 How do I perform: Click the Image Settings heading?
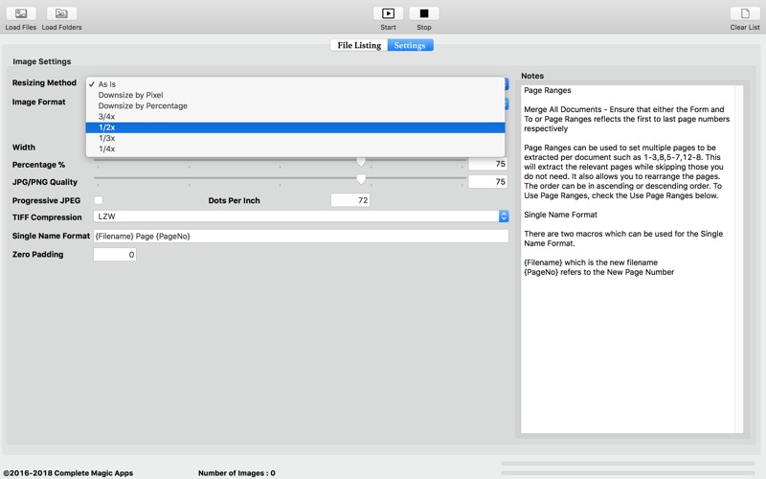click(x=41, y=61)
